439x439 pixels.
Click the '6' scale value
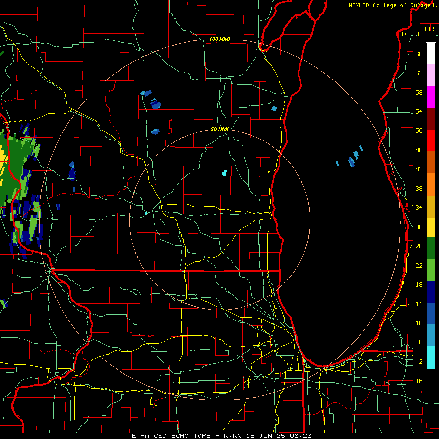[421, 342]
